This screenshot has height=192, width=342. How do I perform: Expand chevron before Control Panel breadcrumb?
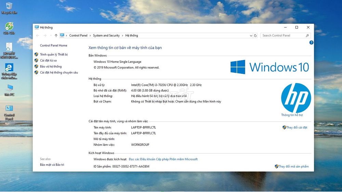click(66, 36)
